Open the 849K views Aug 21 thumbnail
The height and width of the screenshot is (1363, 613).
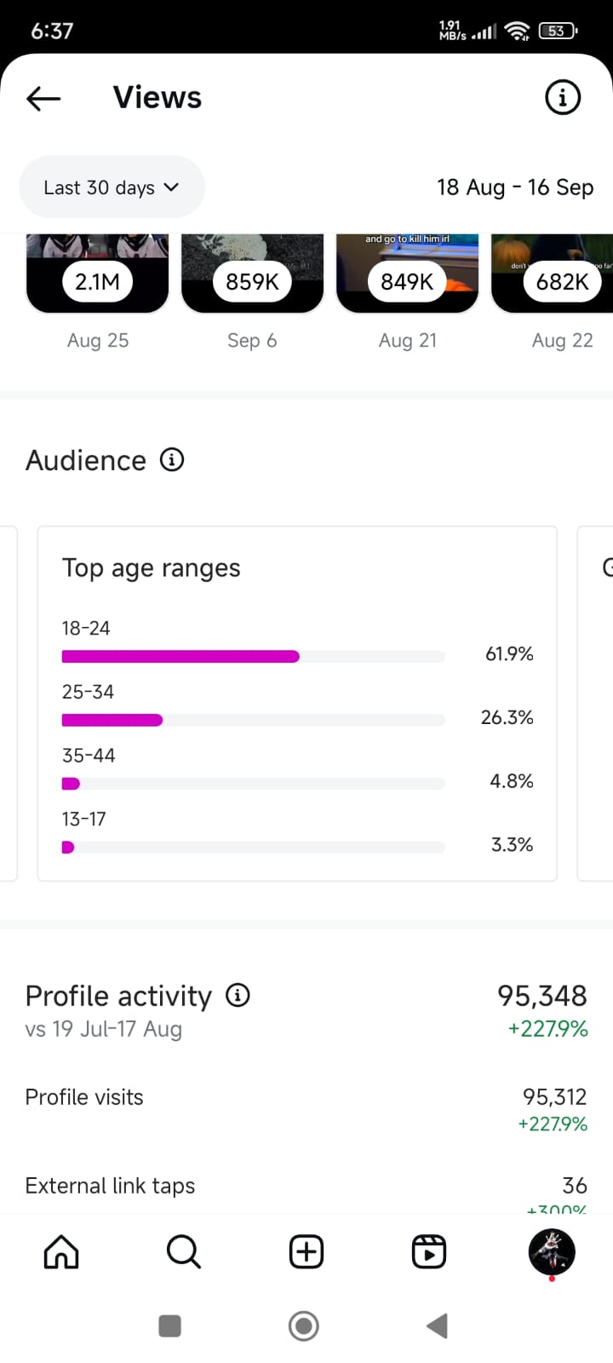click(408, 274)
